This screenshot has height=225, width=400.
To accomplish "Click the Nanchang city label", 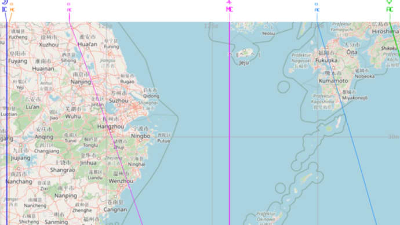I will (x=19, y=182).
